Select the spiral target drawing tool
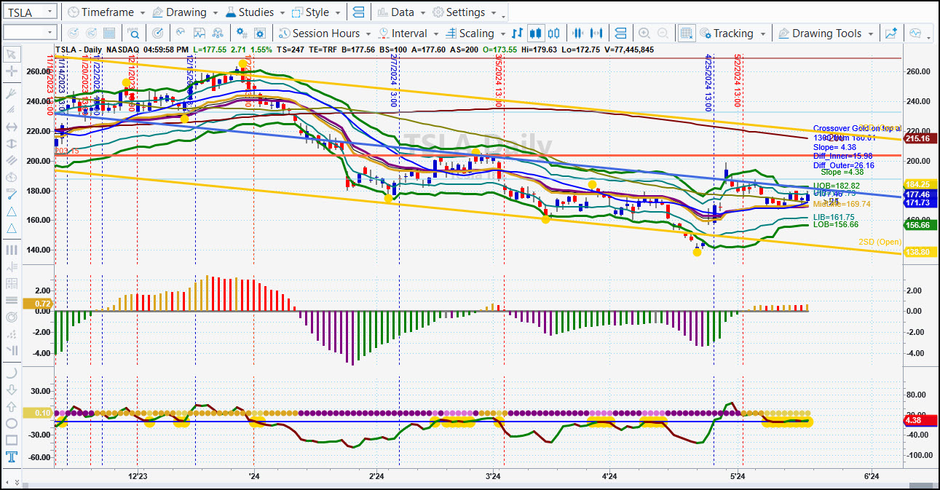The image size is (940, 490). coord(11,317)
